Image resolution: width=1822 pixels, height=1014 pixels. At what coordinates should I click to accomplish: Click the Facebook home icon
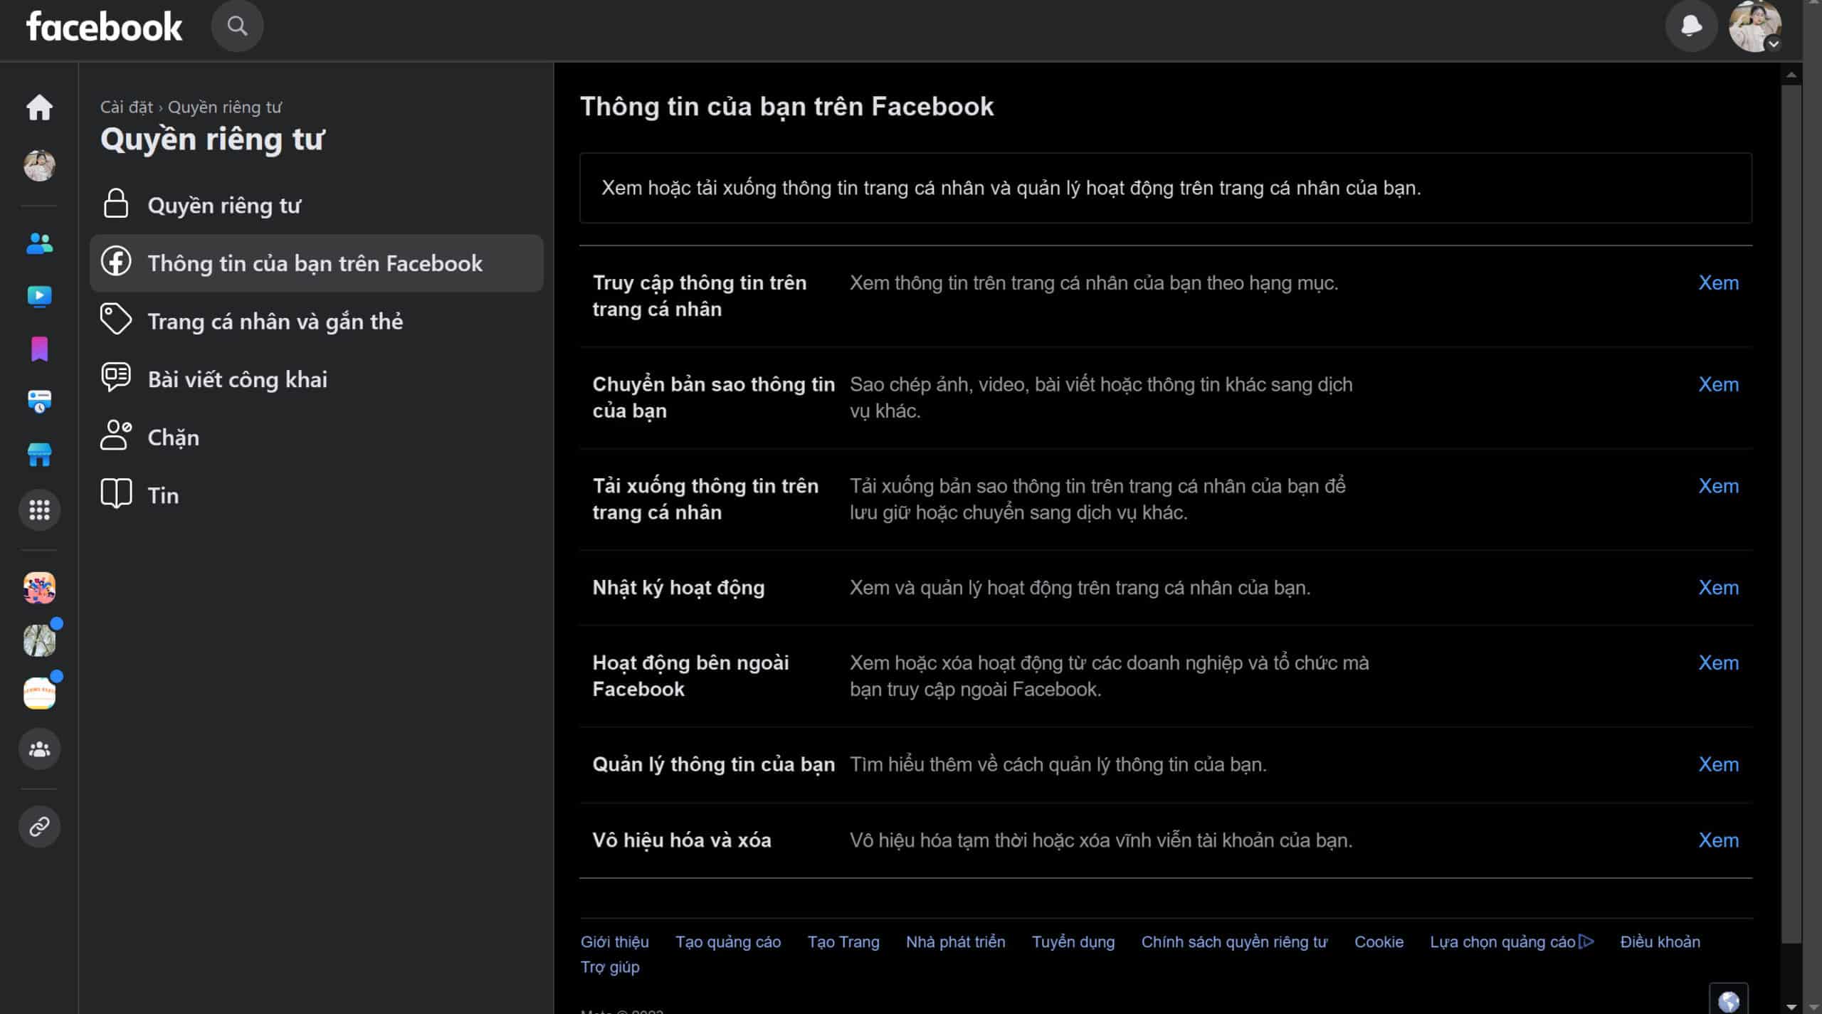[38, 106]
